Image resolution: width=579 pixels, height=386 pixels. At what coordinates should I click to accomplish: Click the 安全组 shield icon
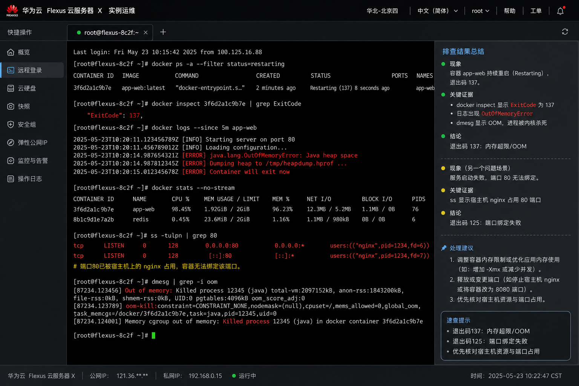11,124
